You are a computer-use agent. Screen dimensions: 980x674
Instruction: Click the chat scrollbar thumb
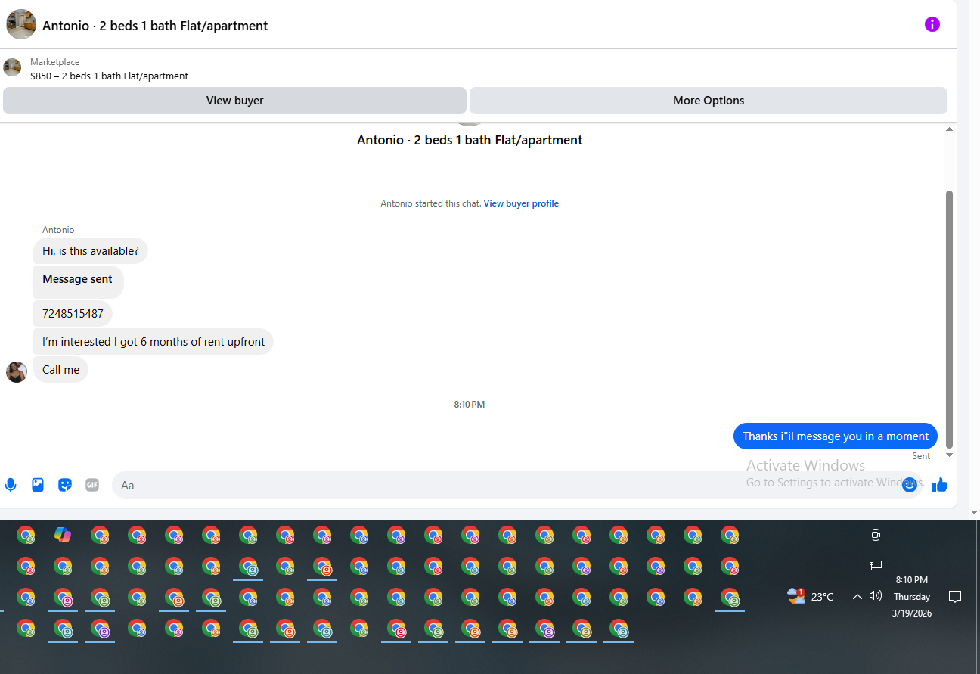(x=950, y=319)
